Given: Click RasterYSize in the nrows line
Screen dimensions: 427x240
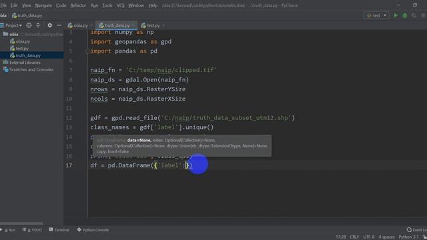Looking at the screenshot, I should pos(166,89).
